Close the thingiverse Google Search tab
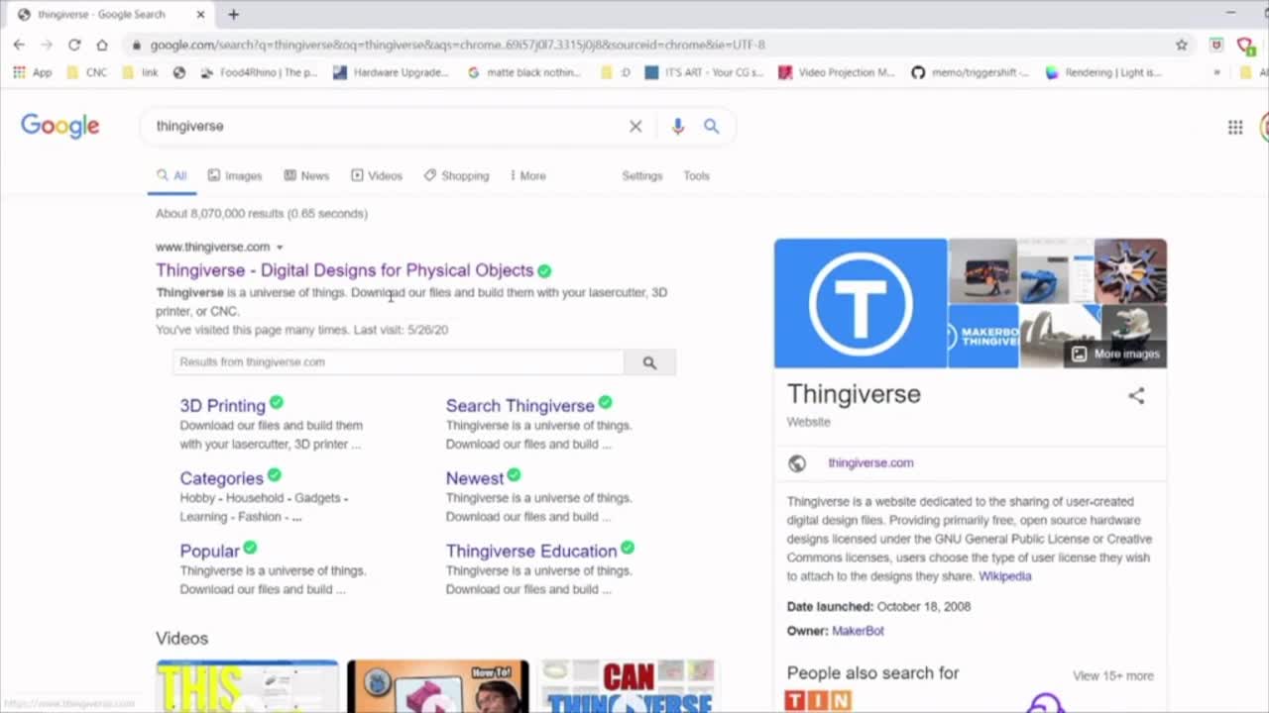 201,15
